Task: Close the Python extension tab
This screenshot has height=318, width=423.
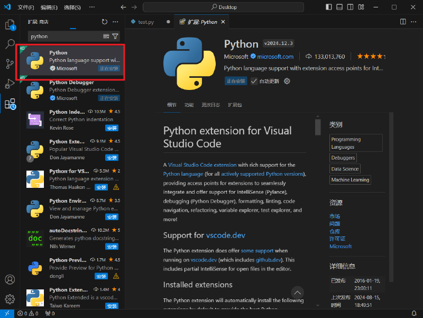Action: pos(223,22)
